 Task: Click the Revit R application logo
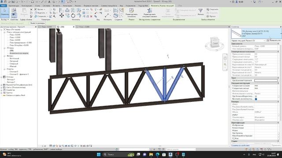(x=2, y=2)
